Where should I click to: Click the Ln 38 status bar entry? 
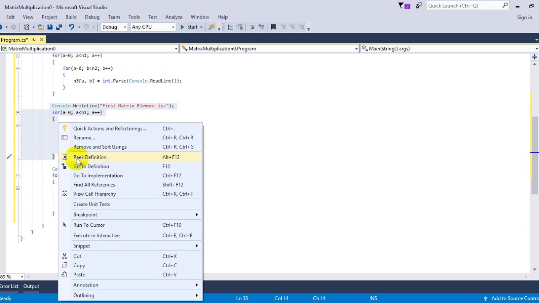coord(242,298)
